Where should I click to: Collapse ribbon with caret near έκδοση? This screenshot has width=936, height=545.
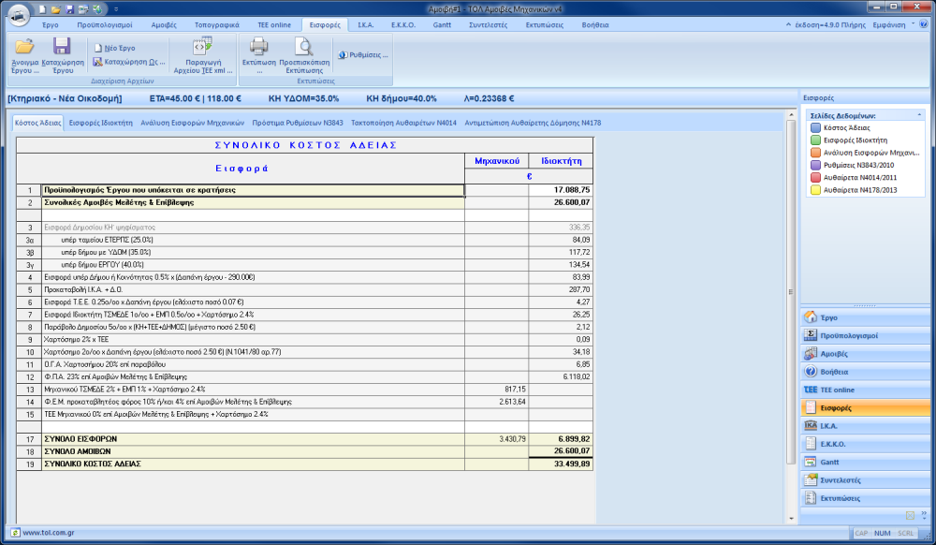[x=788, y=25]
